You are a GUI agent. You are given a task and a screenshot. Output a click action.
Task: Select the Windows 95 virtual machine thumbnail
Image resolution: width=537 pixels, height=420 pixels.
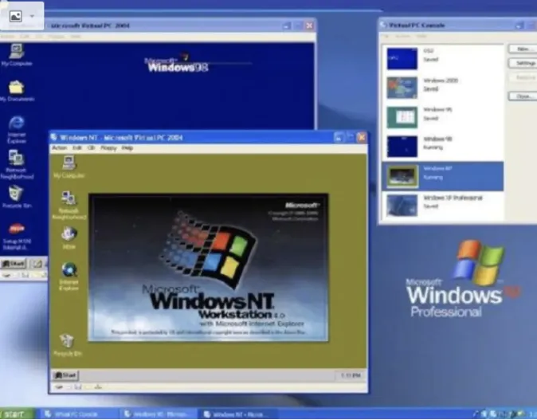point(402,117)
